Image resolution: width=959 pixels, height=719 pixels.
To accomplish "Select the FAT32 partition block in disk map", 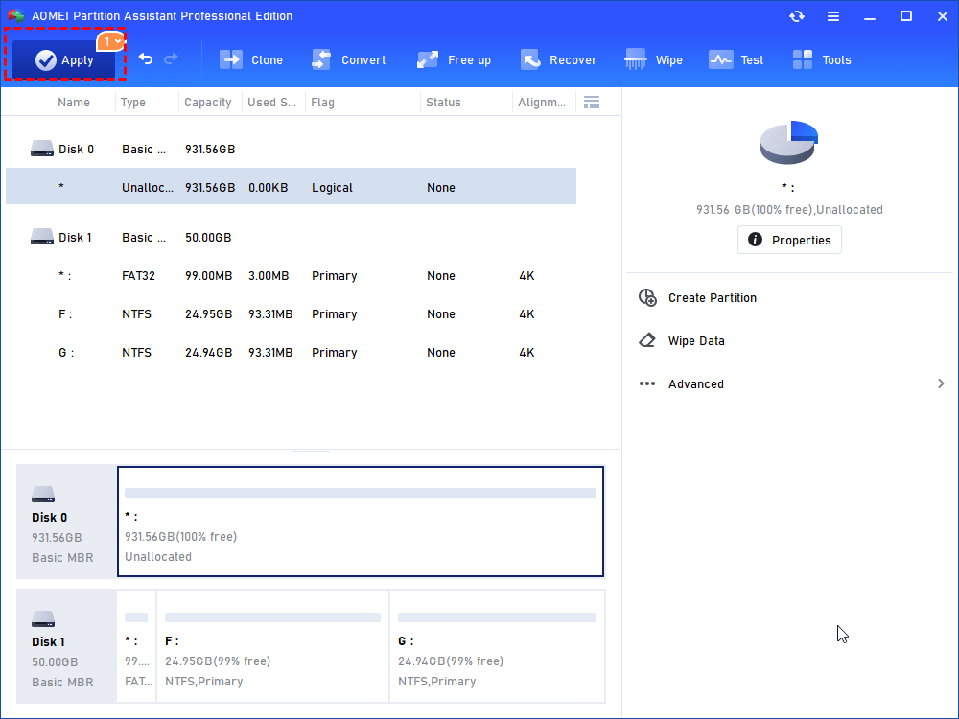I will pos(136,645).
